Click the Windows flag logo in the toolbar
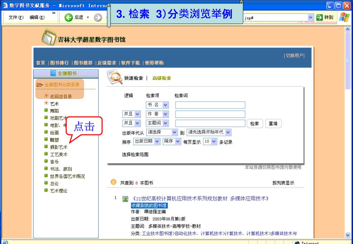 344,17
